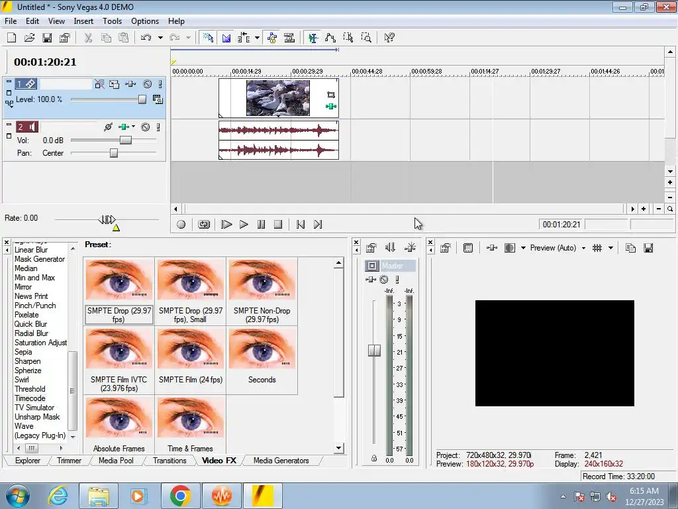Open the project properties icon in toolbar
Screen dimensions: 678x509
click(x=64, y=38)
